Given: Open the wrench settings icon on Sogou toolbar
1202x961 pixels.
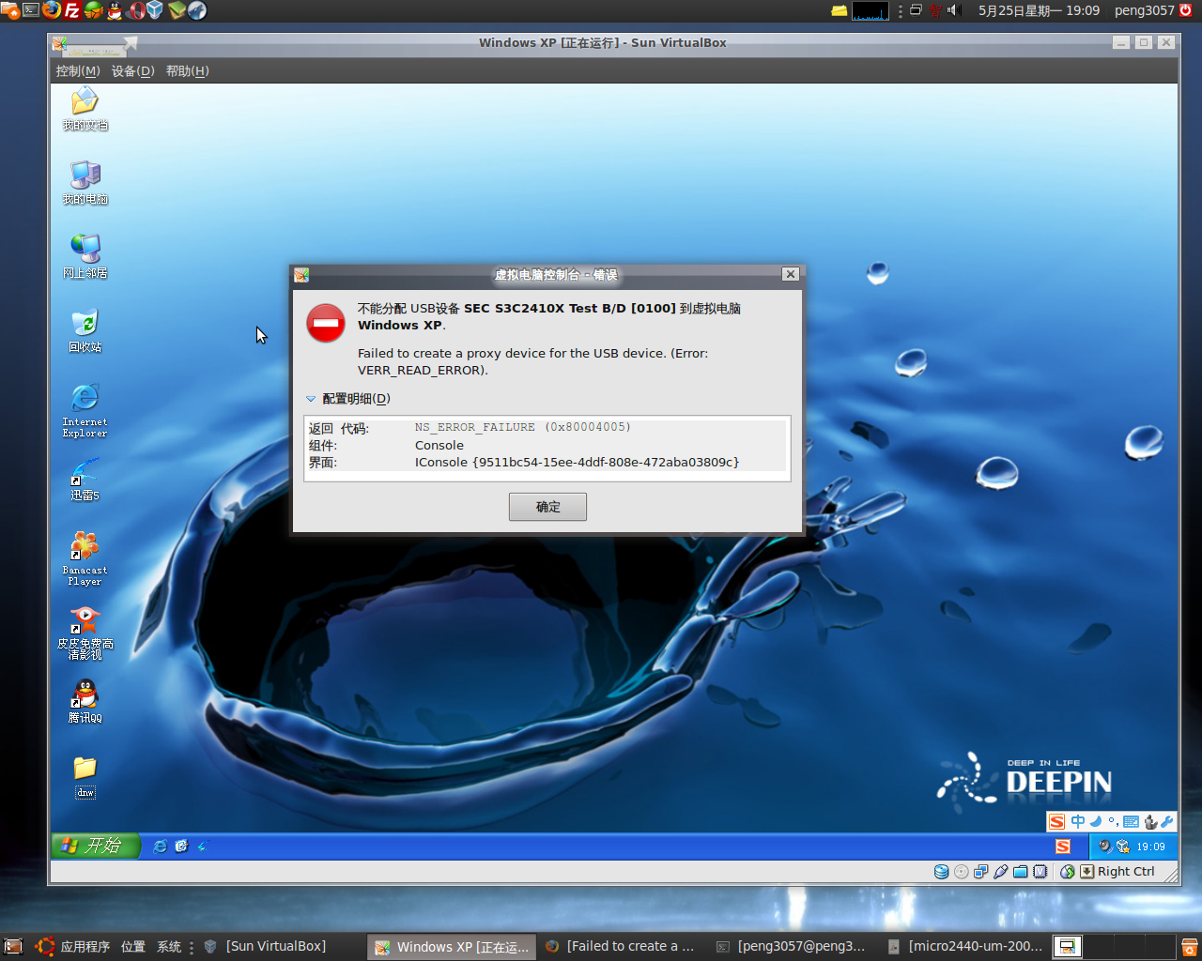Looking at the screenshot, I should point(1166,821).
